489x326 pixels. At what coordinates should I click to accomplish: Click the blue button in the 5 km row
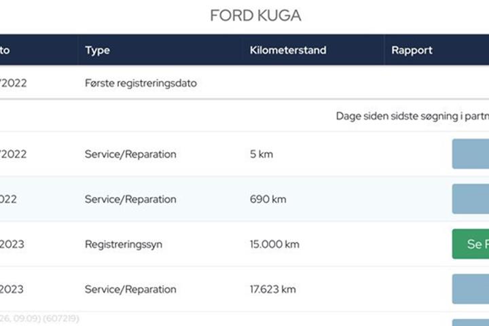tap(471, 153)
